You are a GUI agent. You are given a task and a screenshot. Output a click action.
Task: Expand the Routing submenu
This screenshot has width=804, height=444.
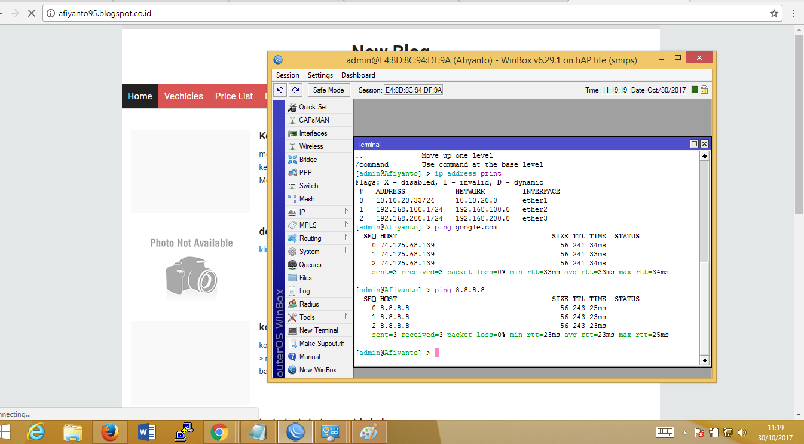(x=319, y=238)
